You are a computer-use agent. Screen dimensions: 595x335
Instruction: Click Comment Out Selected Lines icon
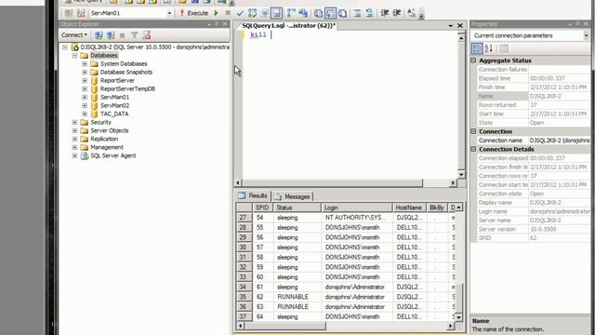[357, 13]
